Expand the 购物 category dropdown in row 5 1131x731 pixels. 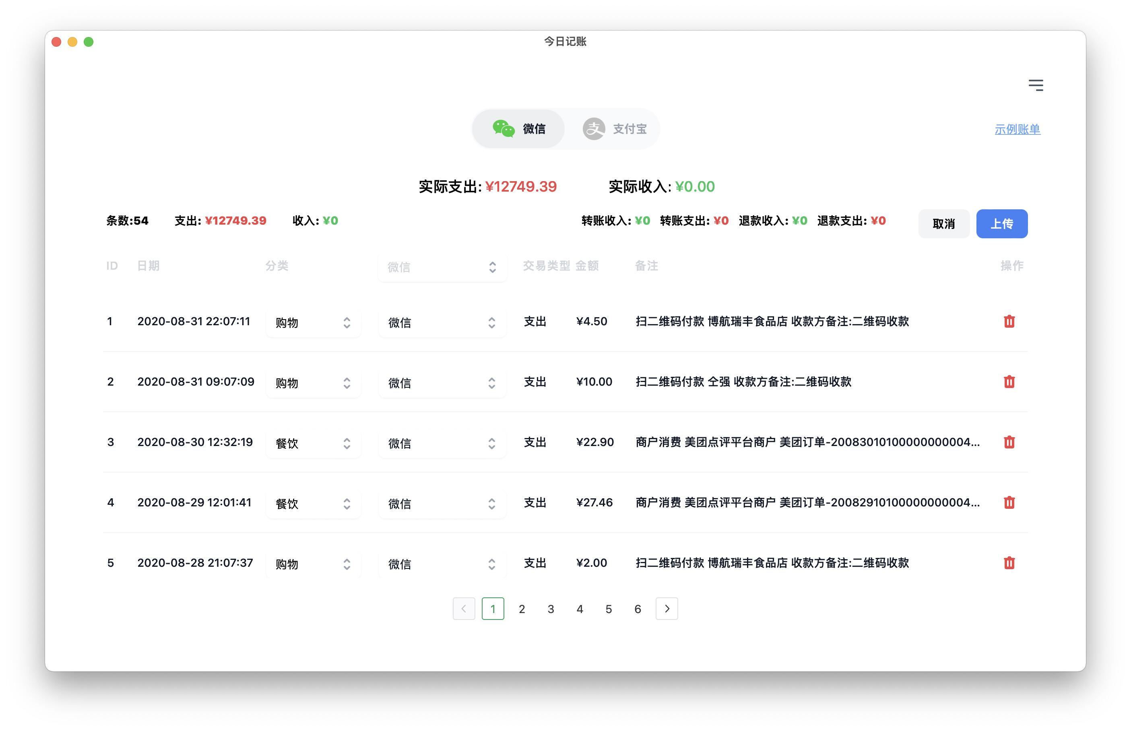313,564
